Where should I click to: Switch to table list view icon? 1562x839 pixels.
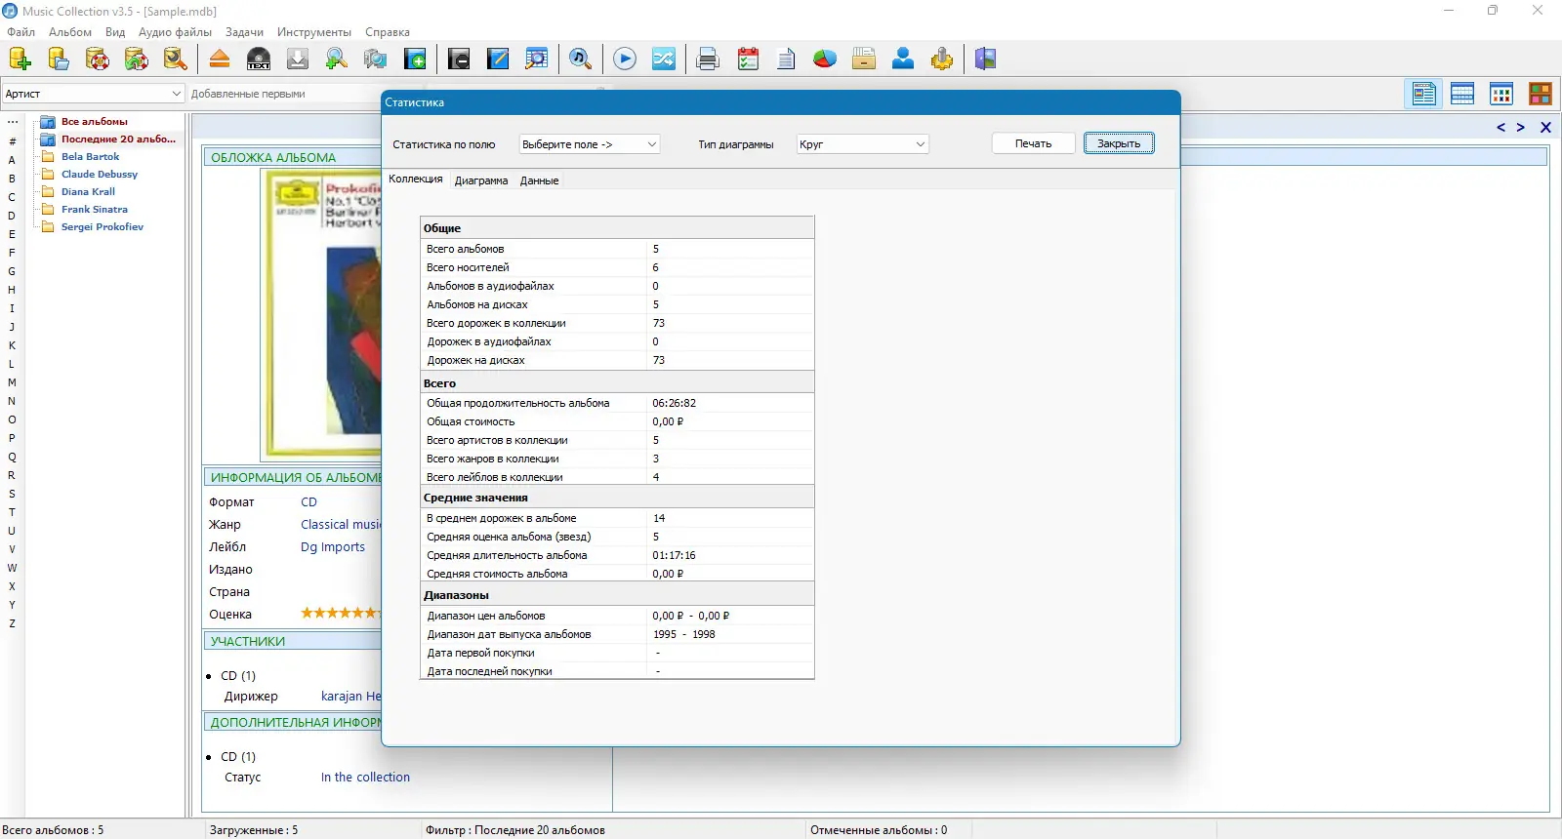pyautogui.click(x=1462, y=94)
